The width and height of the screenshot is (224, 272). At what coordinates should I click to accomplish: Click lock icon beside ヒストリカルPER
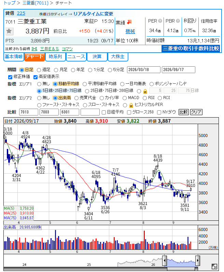(x=131, y=105)
